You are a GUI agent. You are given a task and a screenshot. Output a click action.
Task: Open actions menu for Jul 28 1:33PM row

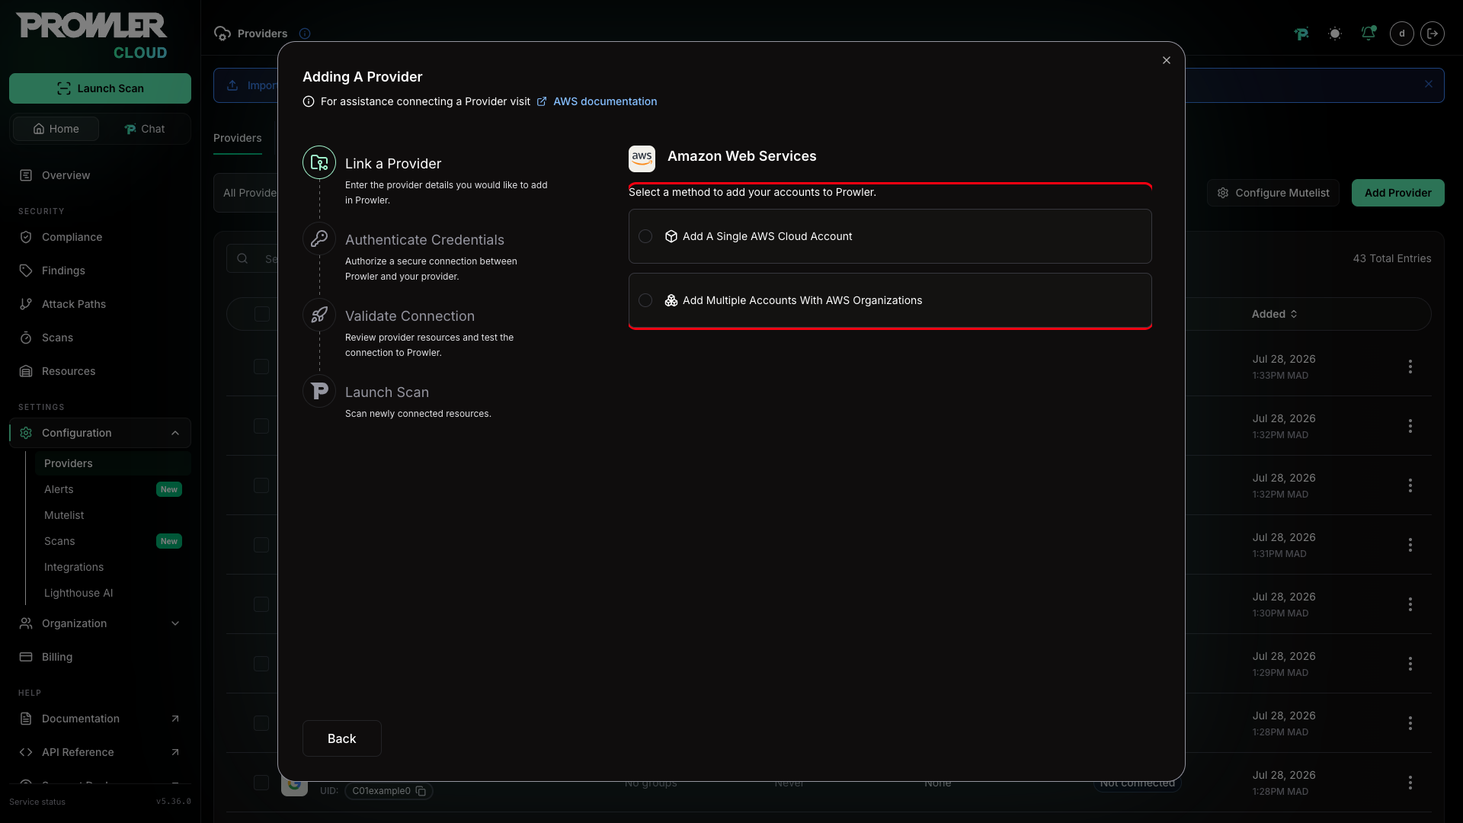[x=1410, y=367]
